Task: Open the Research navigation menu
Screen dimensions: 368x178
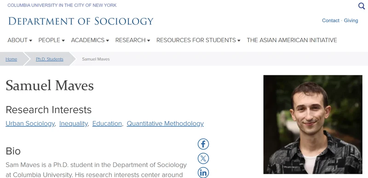Action: pos(132,40)
